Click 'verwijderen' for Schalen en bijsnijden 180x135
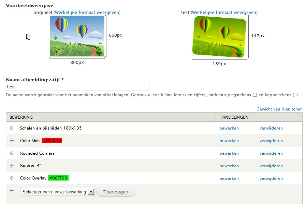 [x=271, y=128]
